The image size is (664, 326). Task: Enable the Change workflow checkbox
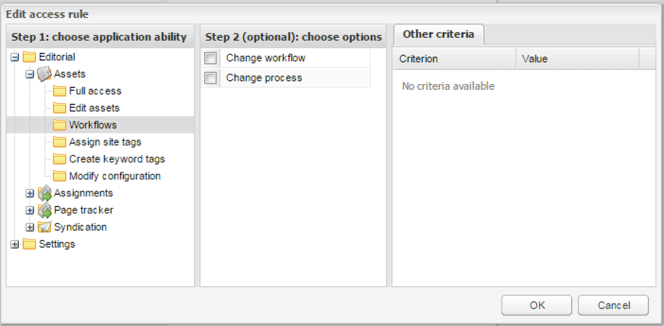(210, 58)
